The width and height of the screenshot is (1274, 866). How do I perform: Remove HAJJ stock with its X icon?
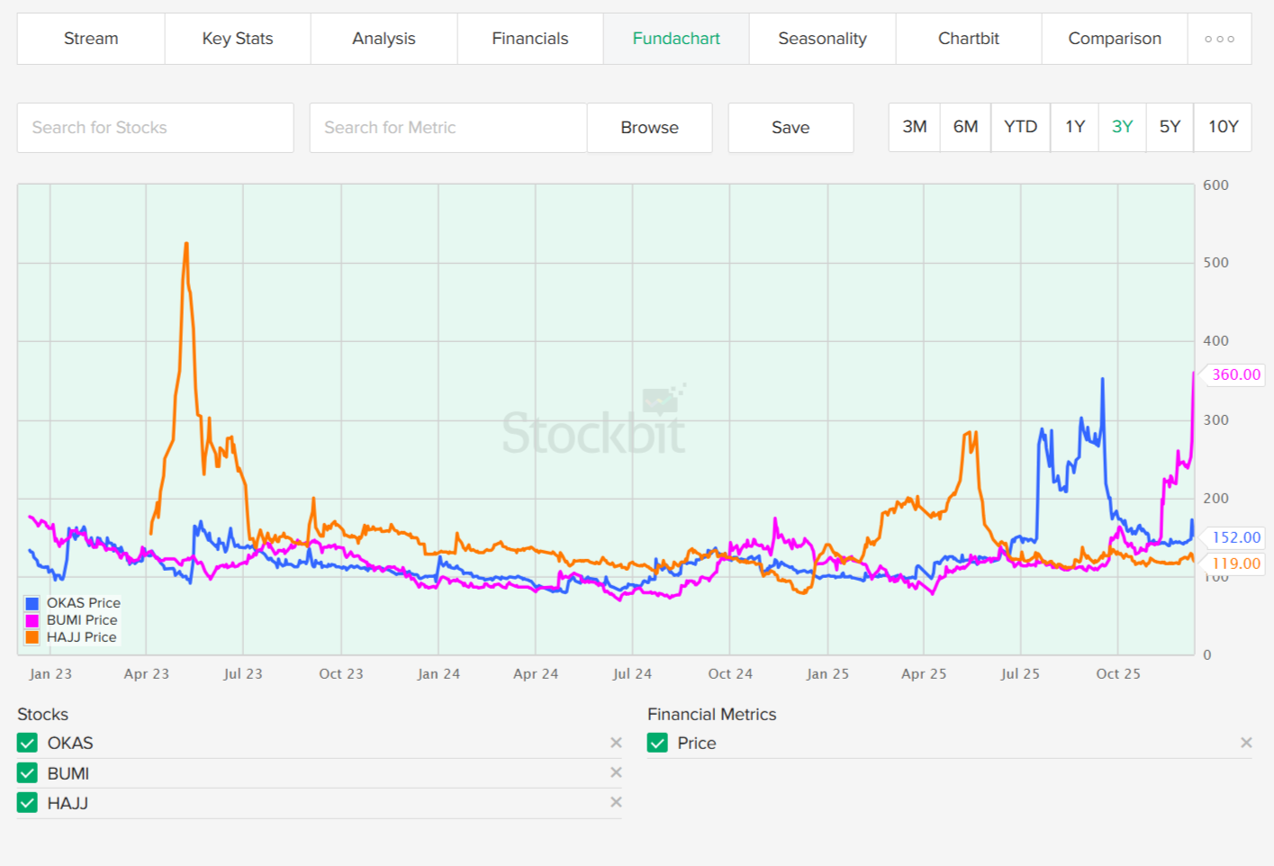616,802
